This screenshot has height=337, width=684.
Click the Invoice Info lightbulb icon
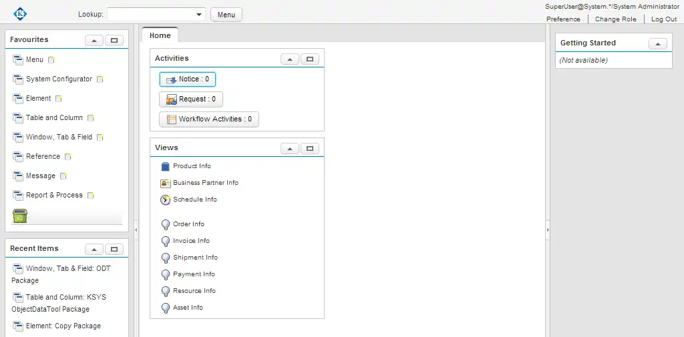click(x=166, y=241)
